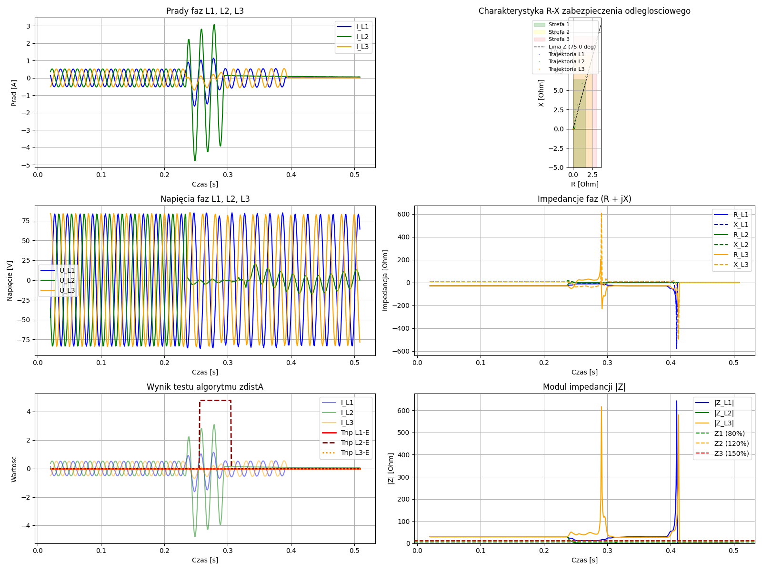Screen dimensions: 762x571
Task: Click the Z3 (150%) legend entry
Action: 732,453
